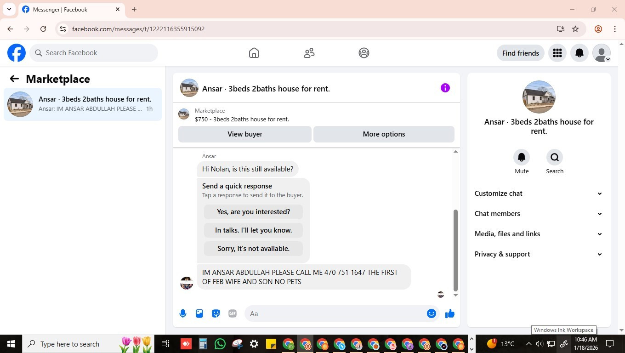The height and width of the screenshot is (353, 625).
Task: Click the Search Facebook field
Action: pyautogui.click(x=94, y=53)
